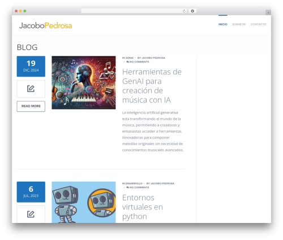Click NO COMMENTS on the GenAI post
The width and height of the screenshot is (283, 240).
(x=139, y=62)
